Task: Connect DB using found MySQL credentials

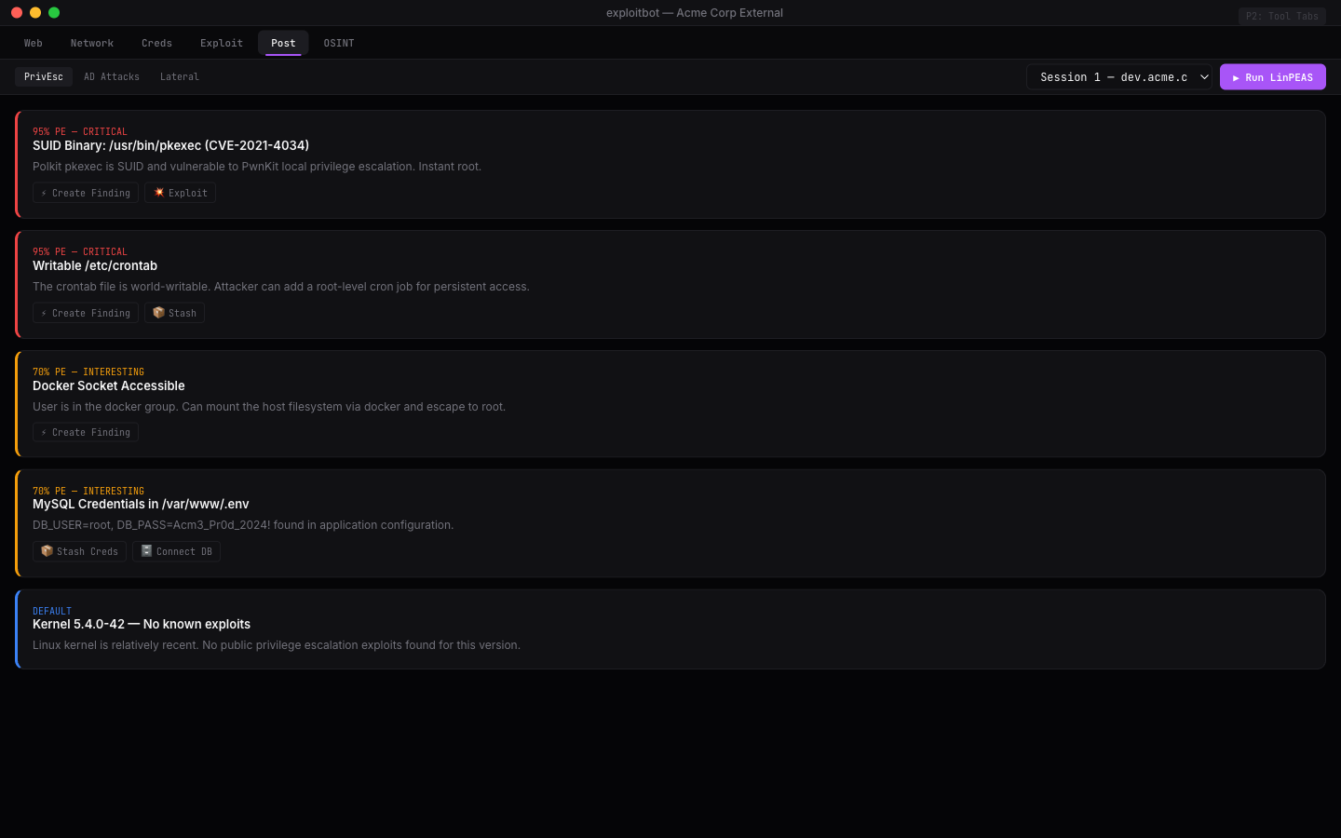Action: coord(176,551)
